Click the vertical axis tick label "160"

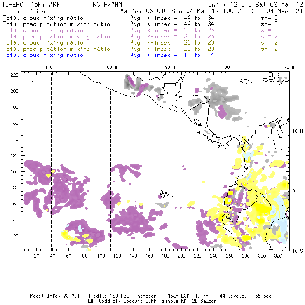[x=14, y=123]
